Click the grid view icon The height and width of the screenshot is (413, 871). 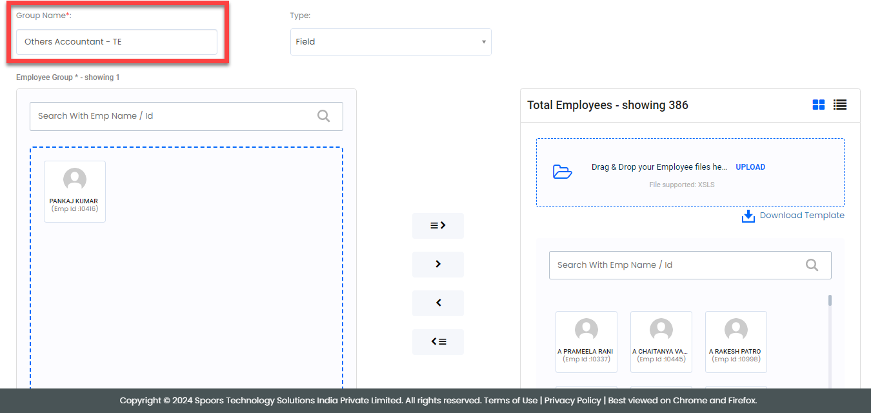click(818, 105)
